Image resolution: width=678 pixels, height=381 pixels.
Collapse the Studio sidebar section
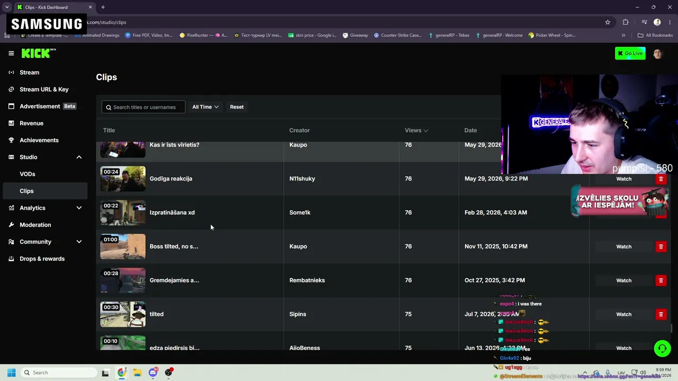[x=79, y=157]
